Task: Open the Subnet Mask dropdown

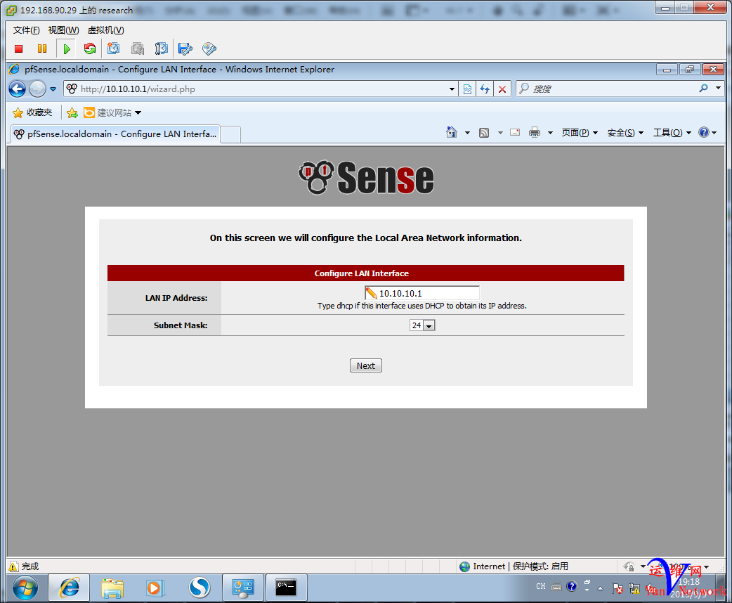Action: tap(422, 325)
